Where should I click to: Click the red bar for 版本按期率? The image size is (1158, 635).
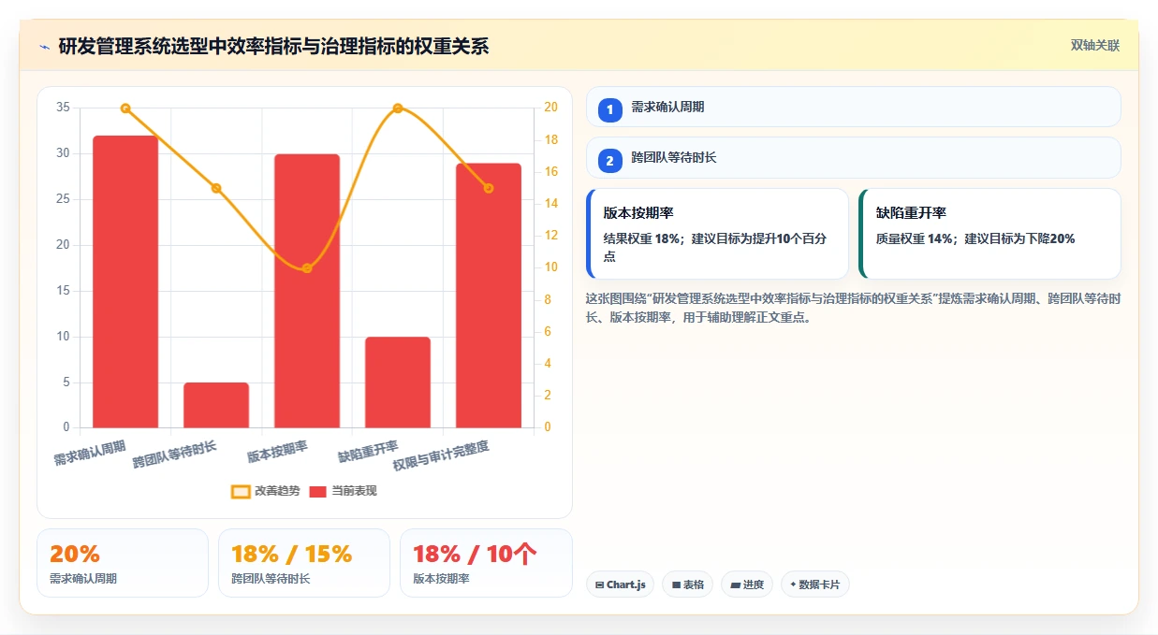pyautogui.click(x=307, y=291)
